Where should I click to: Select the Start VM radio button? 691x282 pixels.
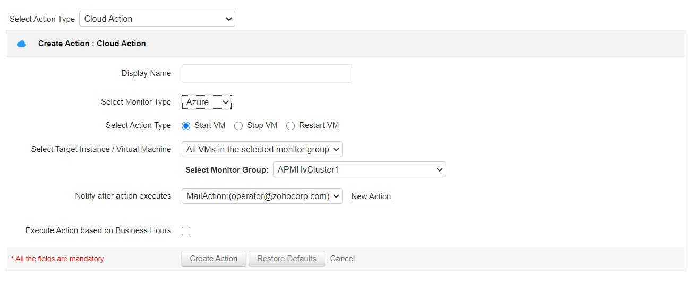186,126
